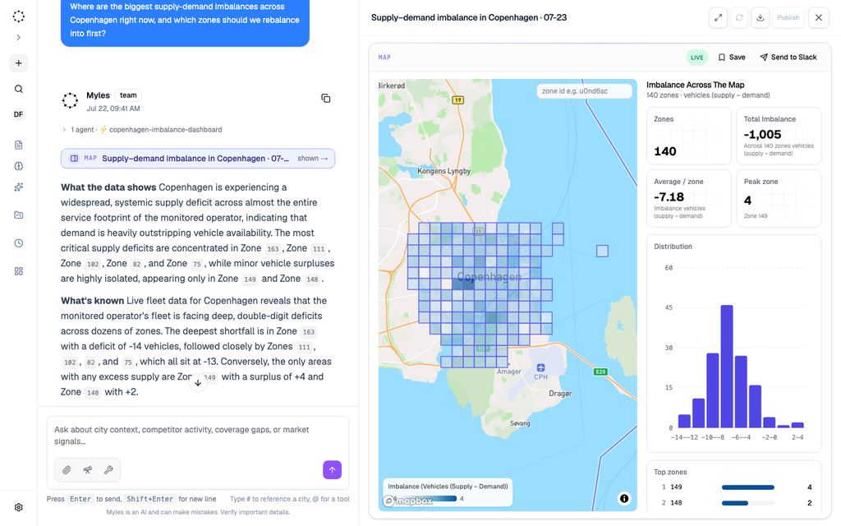Click the Peak zone 4 card
The image size is (841, 526).
coord(779,199)
